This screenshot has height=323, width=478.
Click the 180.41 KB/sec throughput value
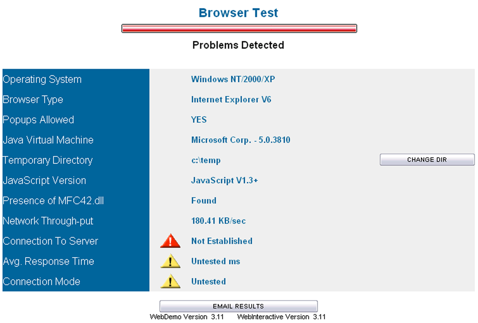tap(218, 221)
